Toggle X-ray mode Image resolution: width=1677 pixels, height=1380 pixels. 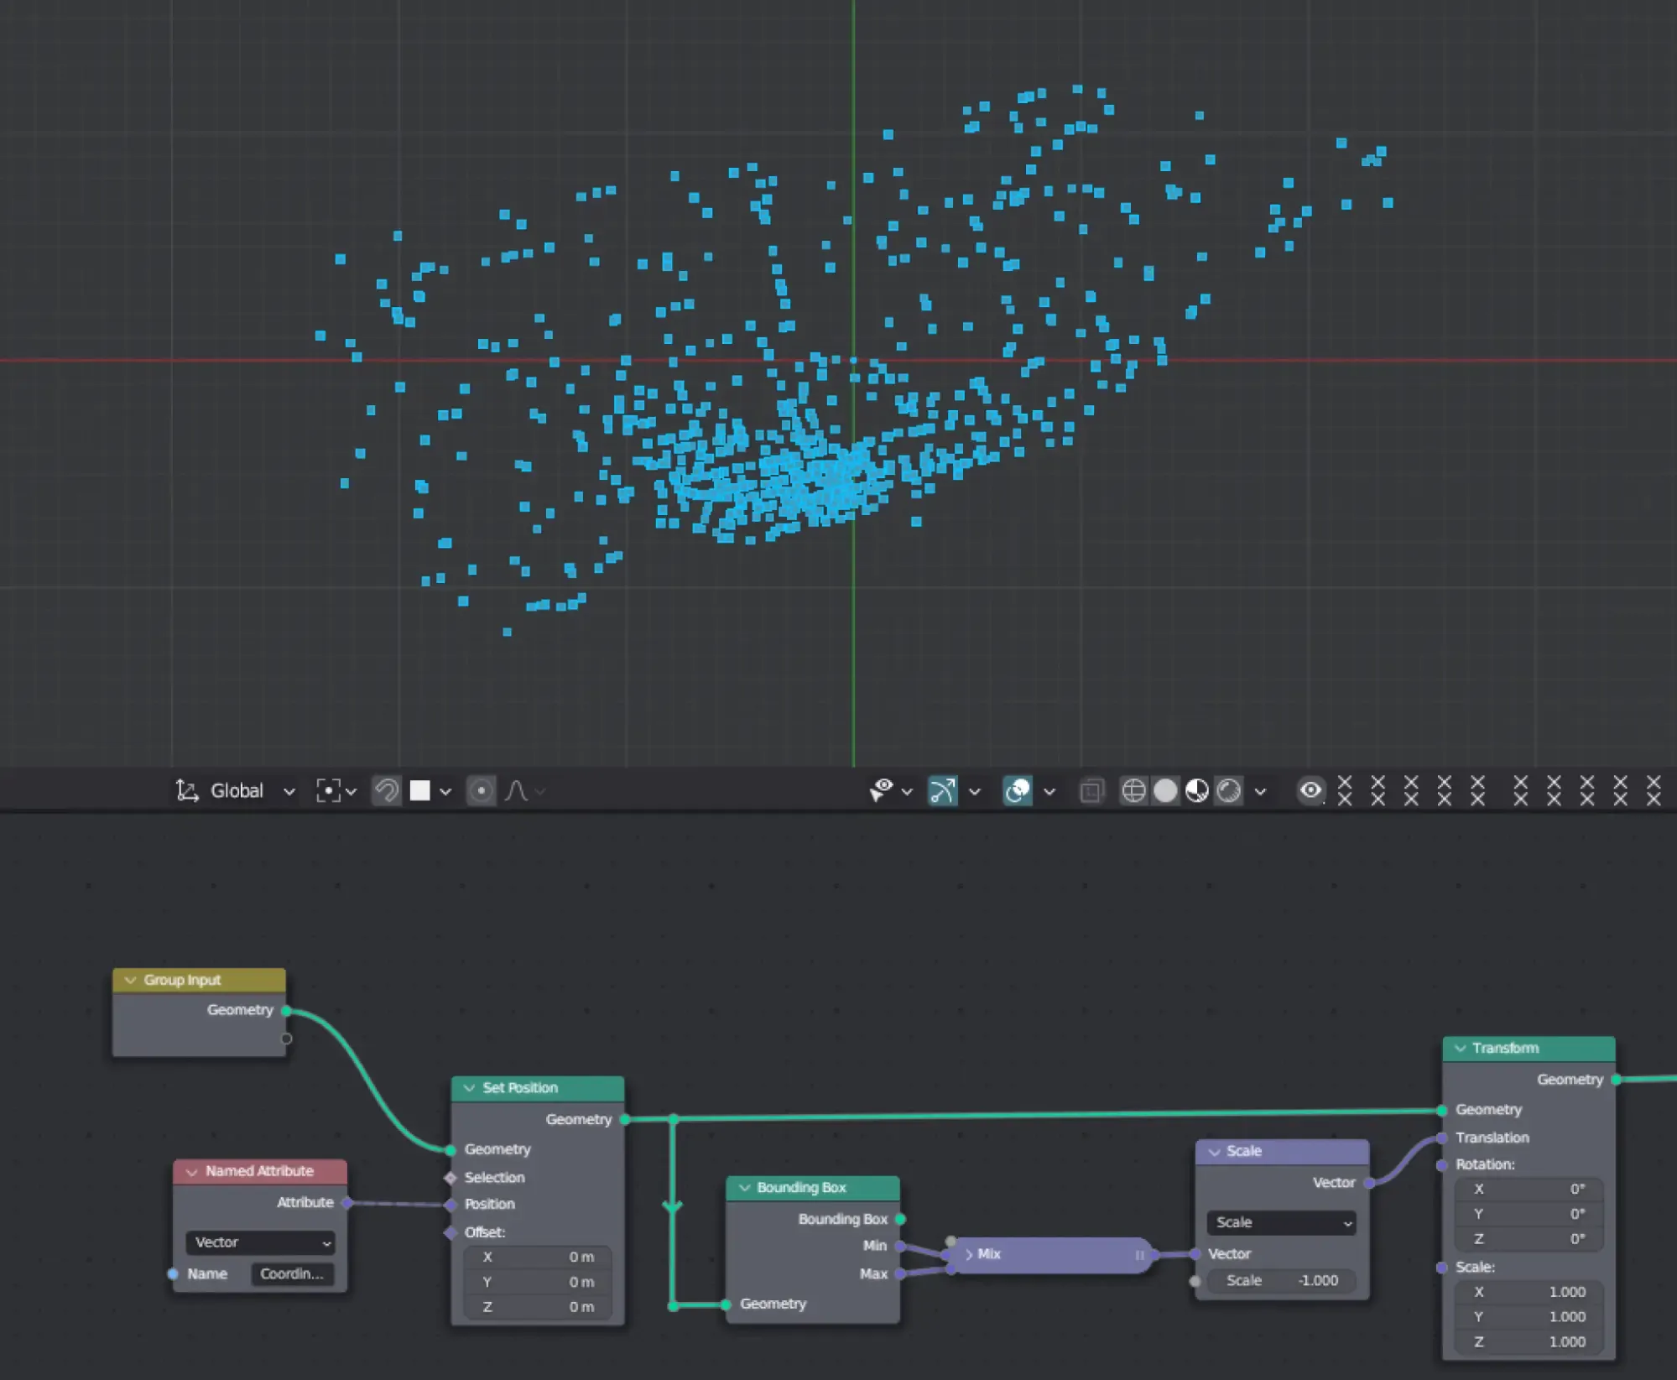(1091, 790)
